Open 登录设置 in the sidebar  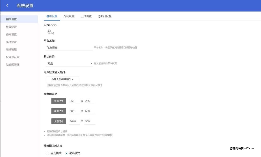click(11, 27)
